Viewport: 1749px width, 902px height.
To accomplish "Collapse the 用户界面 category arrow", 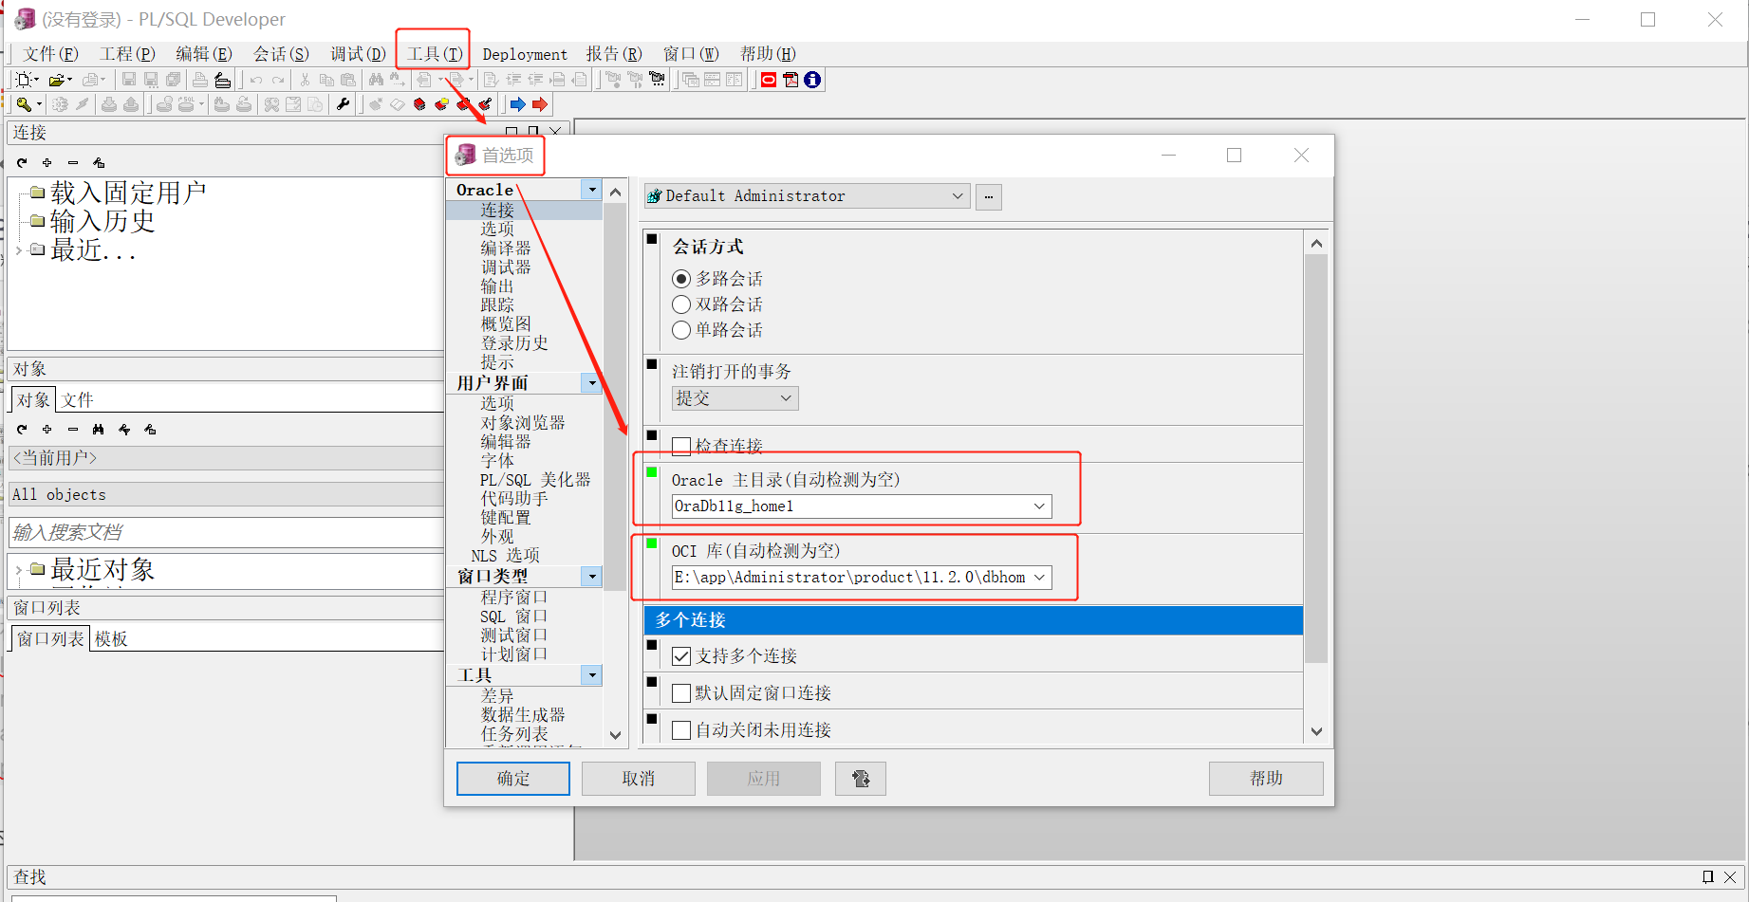I will coord(592,383).
